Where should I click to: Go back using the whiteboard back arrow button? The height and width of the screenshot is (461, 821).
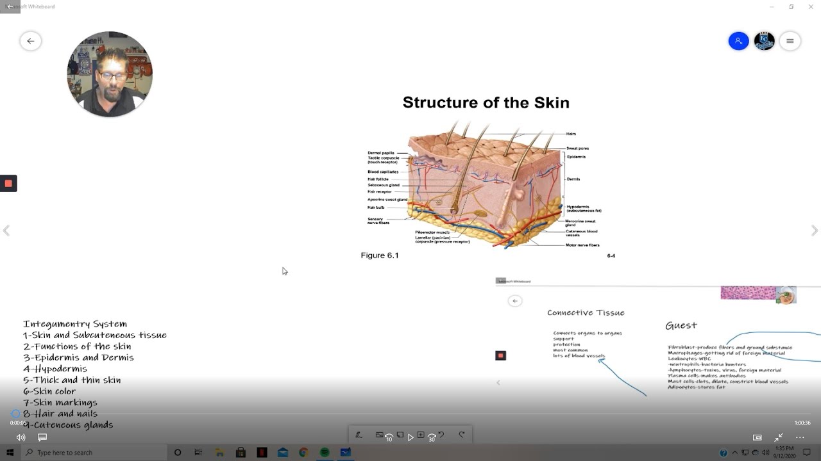[30, 41]
